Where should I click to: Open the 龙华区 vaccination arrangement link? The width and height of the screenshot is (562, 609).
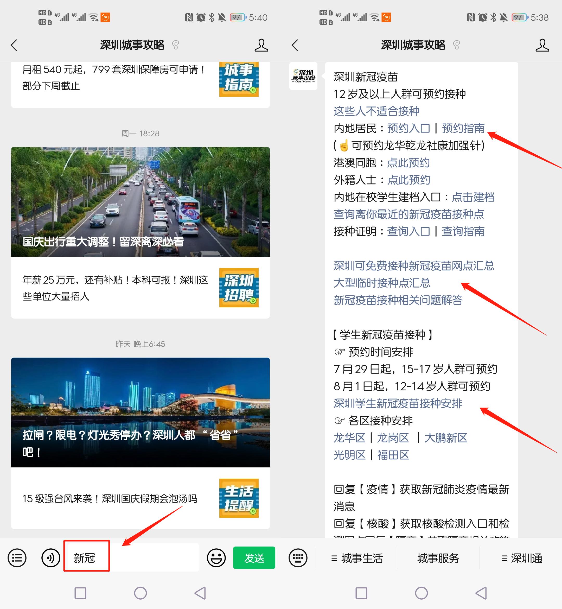point(349,438)
